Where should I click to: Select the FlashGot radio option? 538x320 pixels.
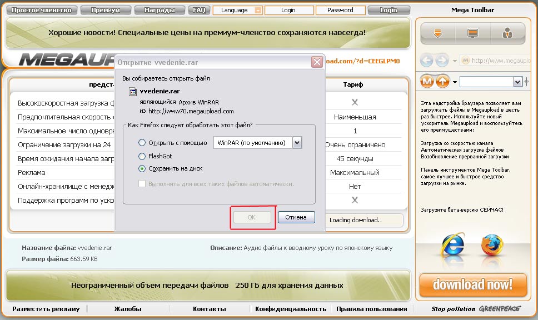tap(142, 156)
